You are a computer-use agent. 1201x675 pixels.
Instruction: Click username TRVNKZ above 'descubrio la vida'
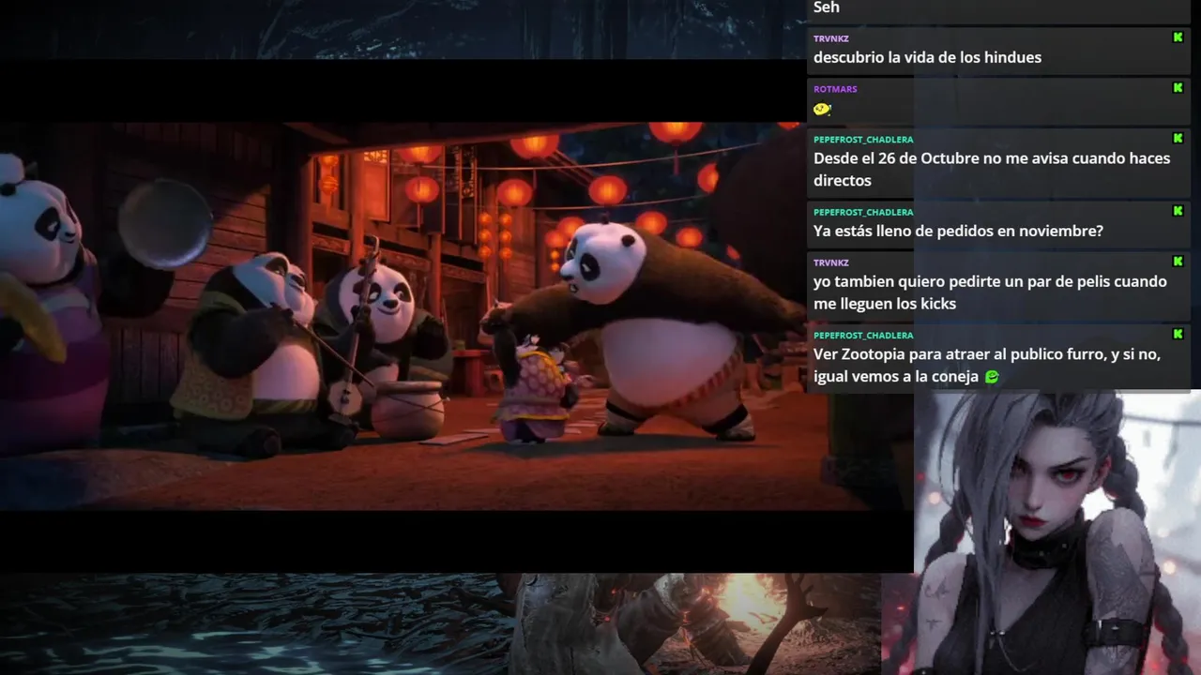point(830,38)
